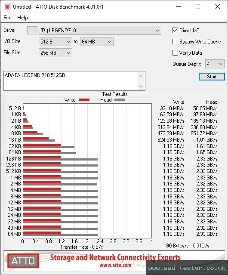This screenshot has height=275, width=228.
Task: Click the 97.69 MB/s read value
Action: [205, 114]
